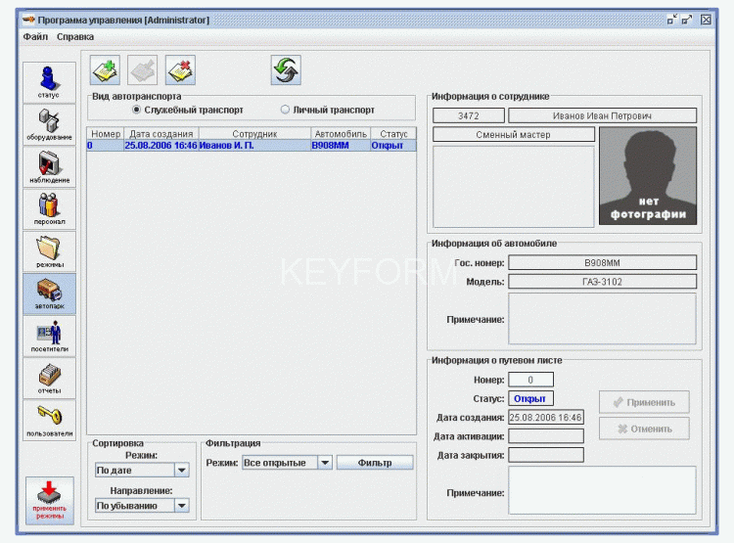Open the Файл menu
Screen dimensions: 734x543
(35, 36)
